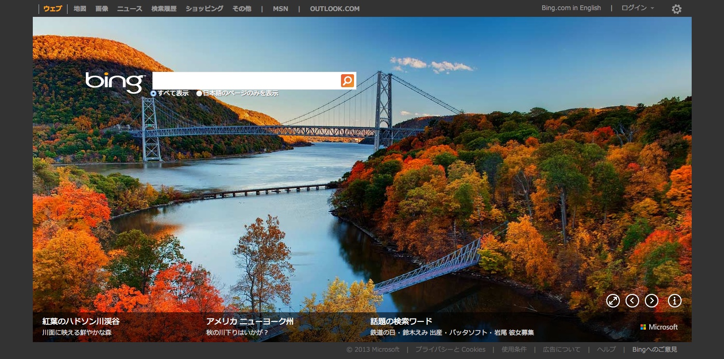
Task: Open プライバシーと Cookies footer link
Action: tap(450, 350)
